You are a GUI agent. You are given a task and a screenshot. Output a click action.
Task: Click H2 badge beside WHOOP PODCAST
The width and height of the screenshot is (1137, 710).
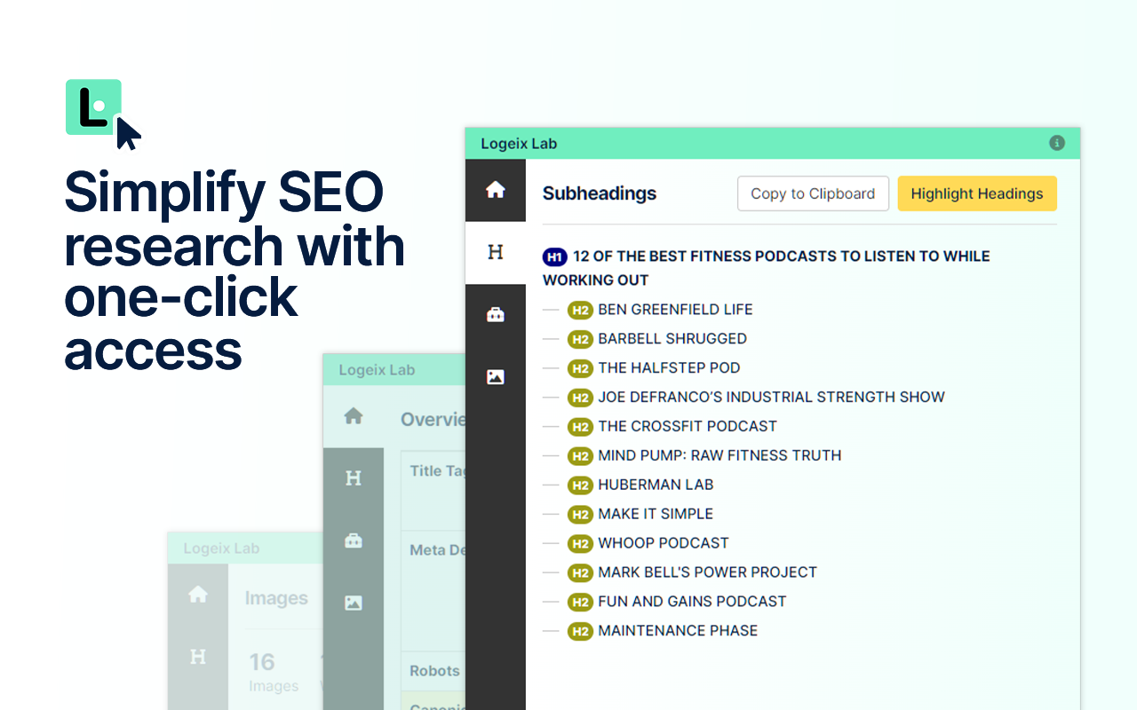point(580,544)
